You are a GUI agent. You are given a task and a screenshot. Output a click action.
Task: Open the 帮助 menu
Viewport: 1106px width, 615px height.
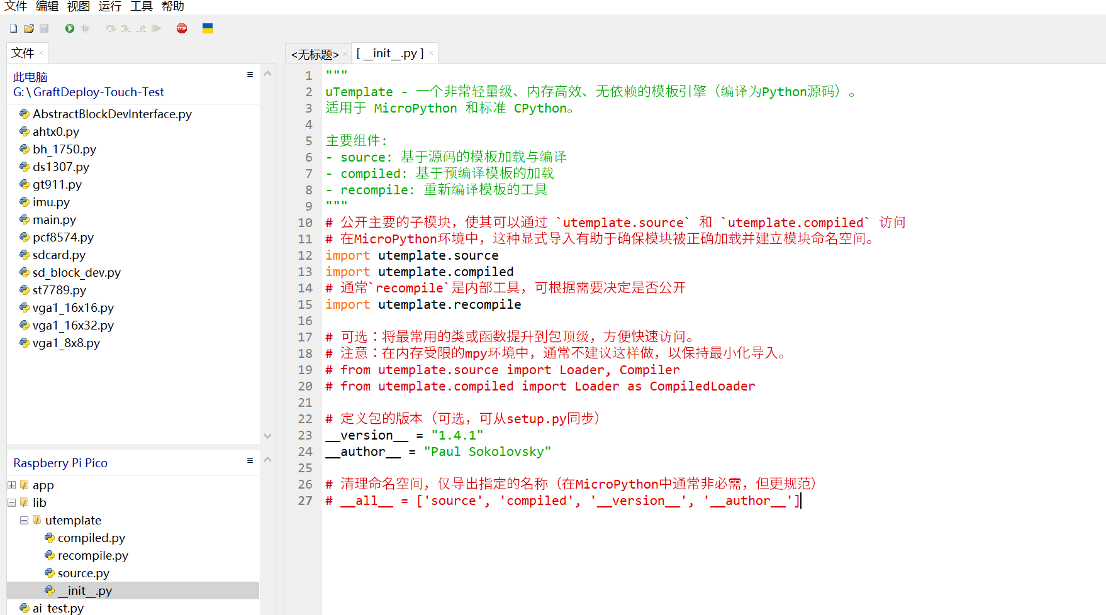point(173,6)
